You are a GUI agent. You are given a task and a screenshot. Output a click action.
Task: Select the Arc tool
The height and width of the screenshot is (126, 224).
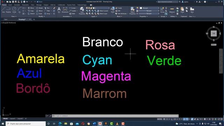[20, 10]
